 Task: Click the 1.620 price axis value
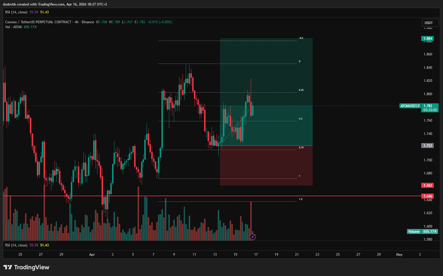click(x=428, y=213)
